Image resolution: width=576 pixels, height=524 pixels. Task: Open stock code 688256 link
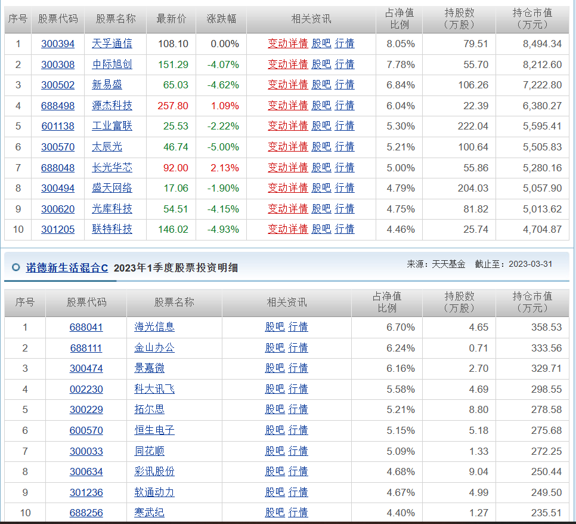click(x=86, y=513)
